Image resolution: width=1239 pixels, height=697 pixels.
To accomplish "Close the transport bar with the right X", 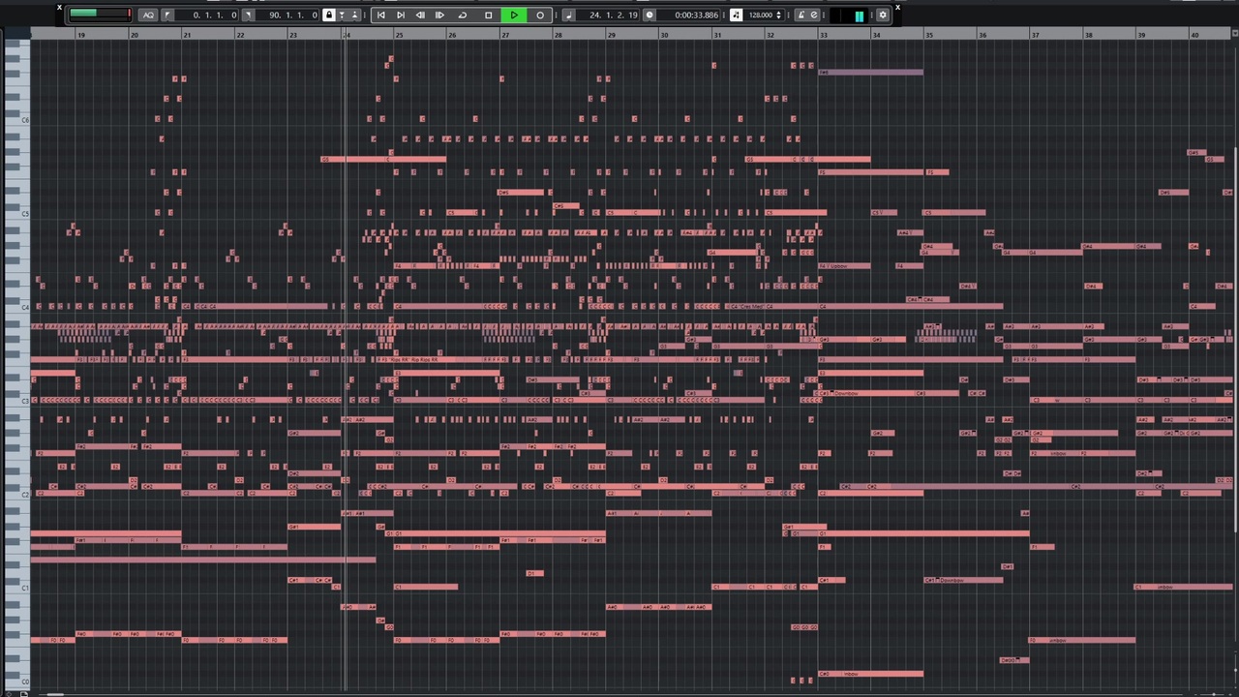I will click(897, 8).
